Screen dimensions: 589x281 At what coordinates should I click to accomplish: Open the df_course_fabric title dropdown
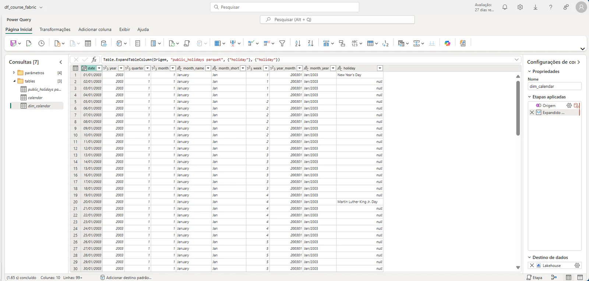tap(41, 7)
